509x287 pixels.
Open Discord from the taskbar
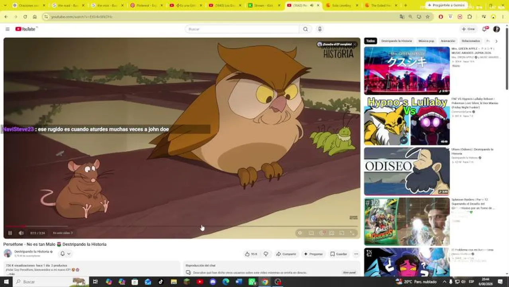click(x=213, y=282)
